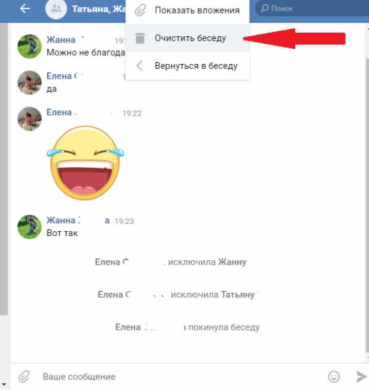Image resolution: width=369 pixels, height=390 pixels.
Task: Open Жанна's profile from the first message name
Action: click(x=61, y=40)
